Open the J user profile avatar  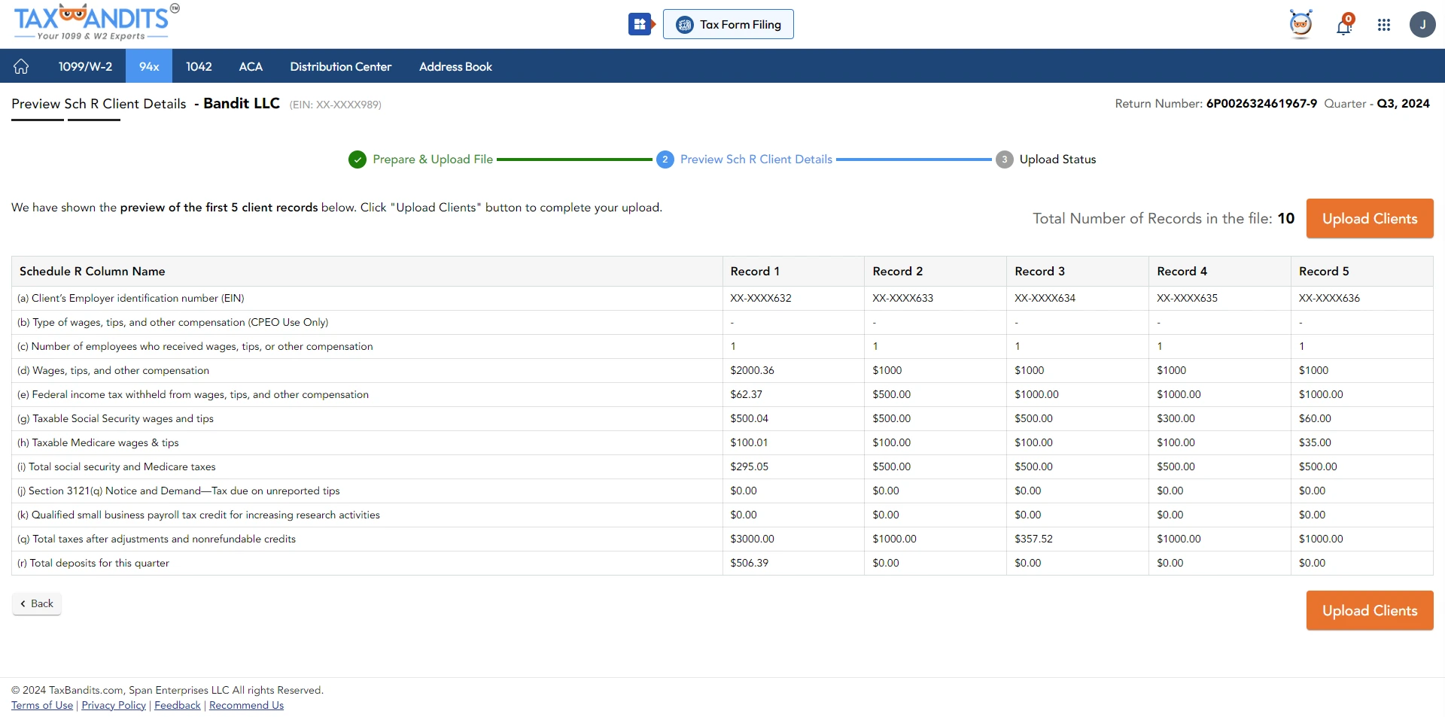(x=1422, y=25)
